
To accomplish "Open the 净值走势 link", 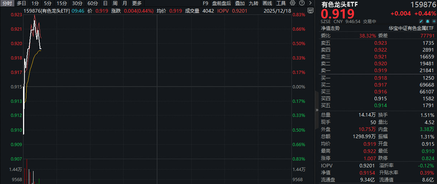I will coord(330,28).
